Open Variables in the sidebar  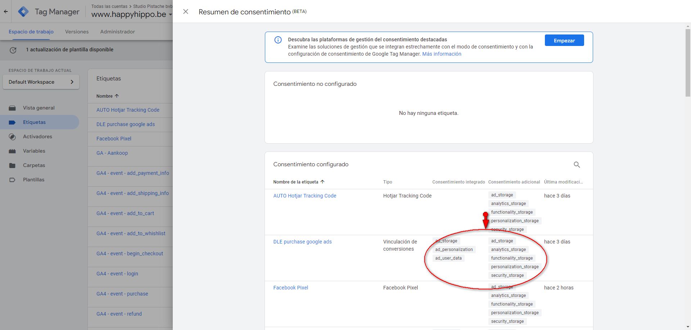click(34, 151)
